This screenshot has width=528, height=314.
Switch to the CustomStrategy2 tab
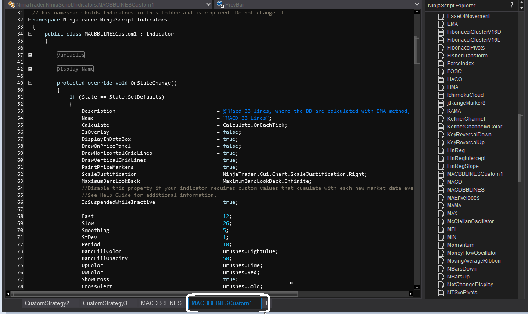coord(47,303)
